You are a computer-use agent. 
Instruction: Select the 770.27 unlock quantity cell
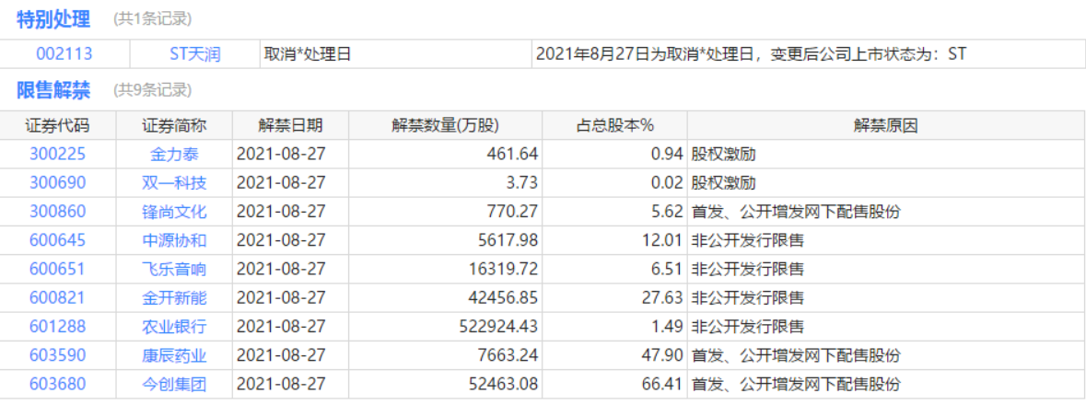coord(446,212)
